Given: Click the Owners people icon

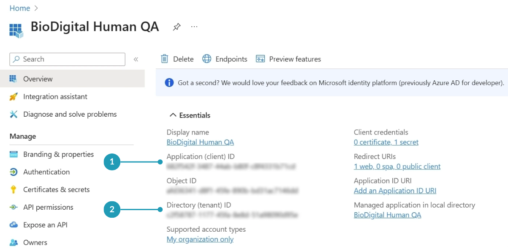Looking at the screenshot, I should pyautogui.click(x=14, y=243).
